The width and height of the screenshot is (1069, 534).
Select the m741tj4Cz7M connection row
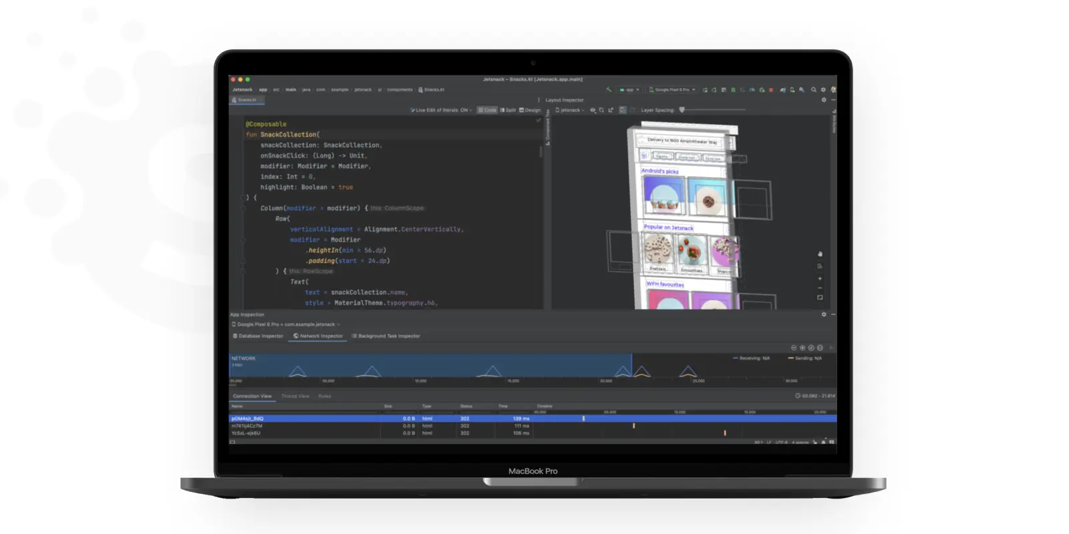pyautogui.click(x=532, y=426)
